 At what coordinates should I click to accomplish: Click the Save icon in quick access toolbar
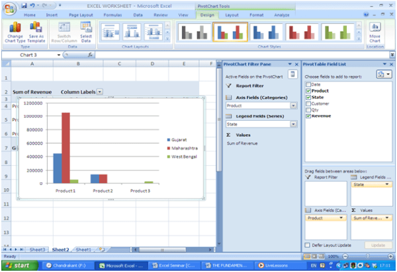[x=24, y=5]
